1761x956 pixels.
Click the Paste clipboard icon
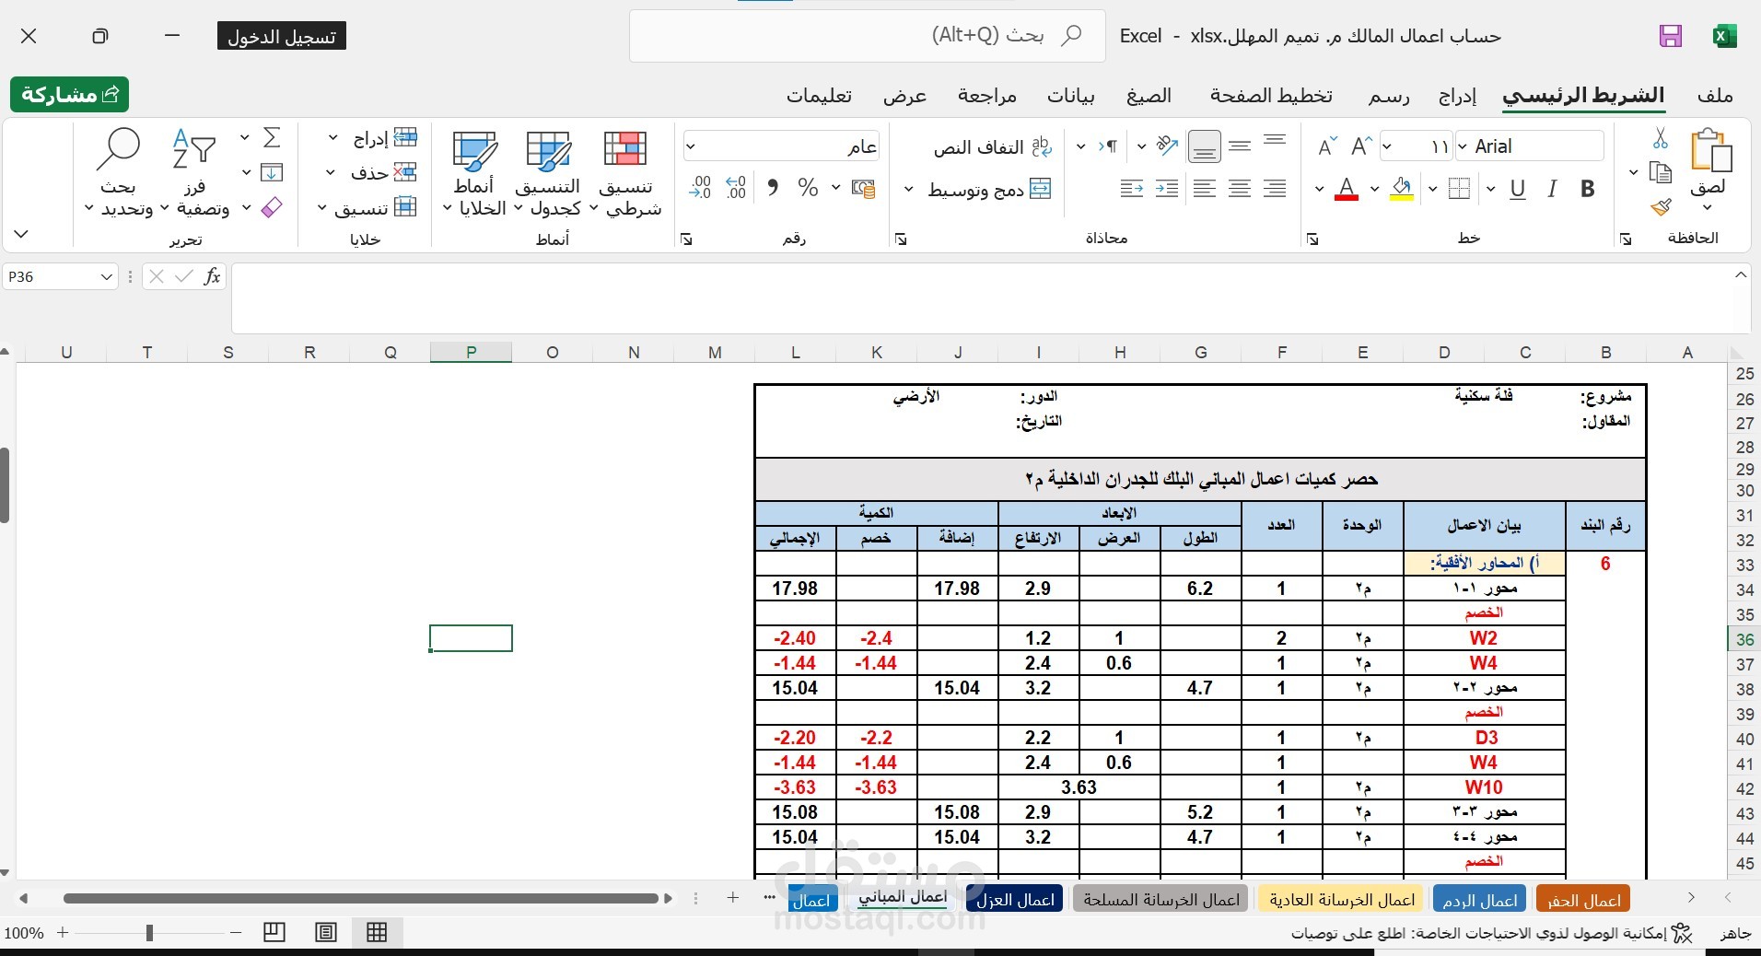point(1711,151)
